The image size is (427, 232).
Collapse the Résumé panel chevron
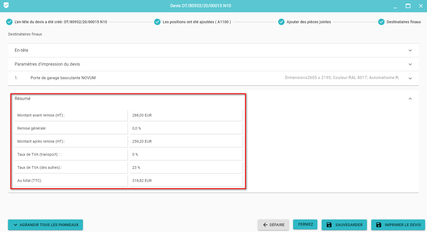click(x=410, y=99)
